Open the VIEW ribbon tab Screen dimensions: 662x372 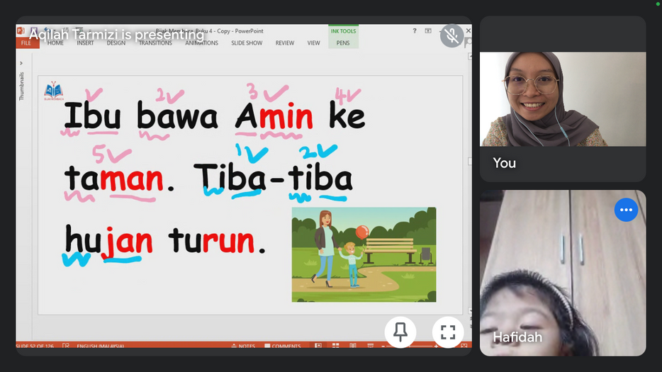pos(314,43)
